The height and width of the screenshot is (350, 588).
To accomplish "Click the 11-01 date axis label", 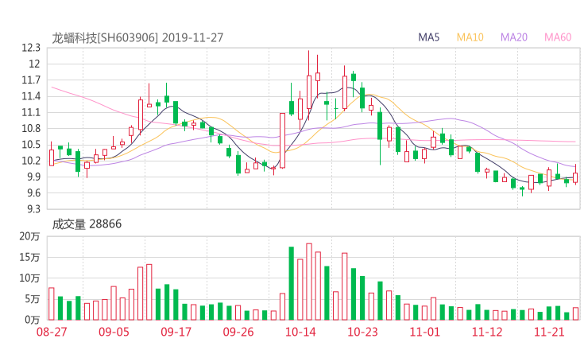I will point(425,332).
